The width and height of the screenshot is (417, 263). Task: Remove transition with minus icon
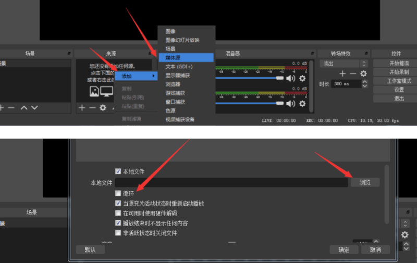coord(353,73)
